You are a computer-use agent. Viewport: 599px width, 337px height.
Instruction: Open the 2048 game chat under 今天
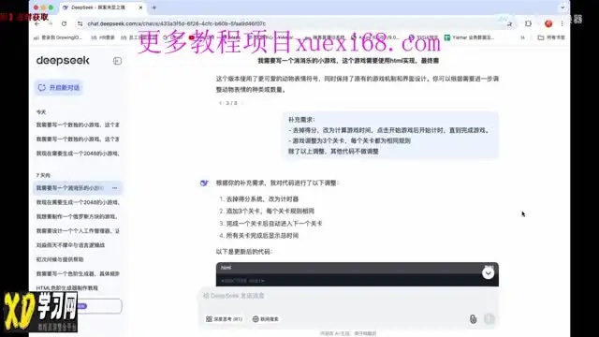coord(78,154)
